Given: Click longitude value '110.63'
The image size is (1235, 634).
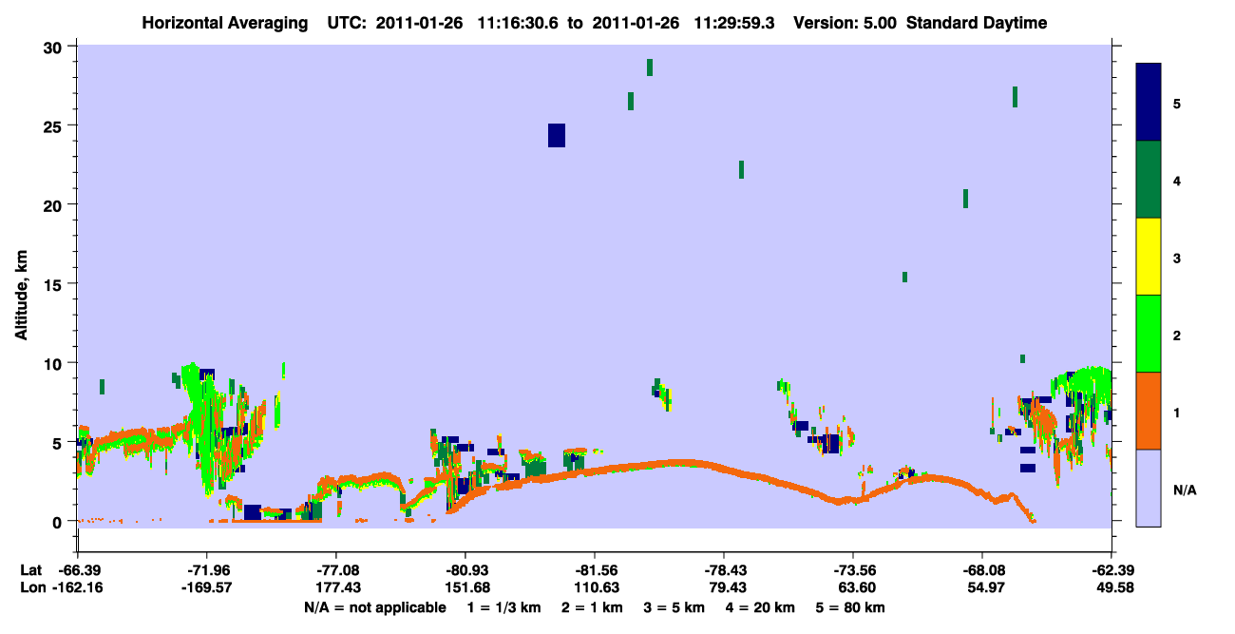Looking at the screenshot, I should (x=595, y=587).
